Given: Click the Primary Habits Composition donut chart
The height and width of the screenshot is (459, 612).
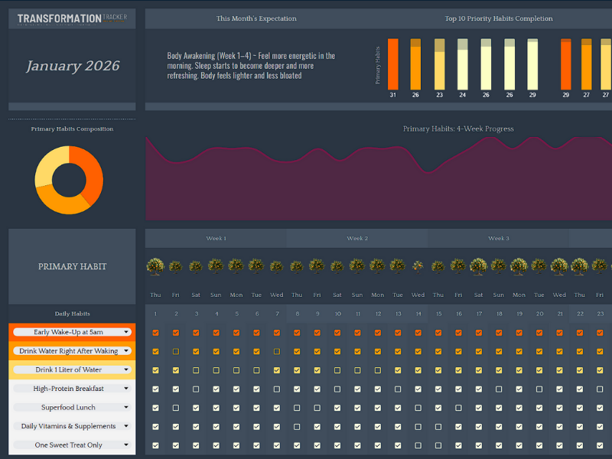Looking at the screenshot, I should click(69, 180).
